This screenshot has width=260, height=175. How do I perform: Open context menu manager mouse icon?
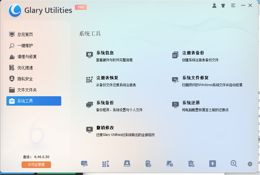(148, 164)
